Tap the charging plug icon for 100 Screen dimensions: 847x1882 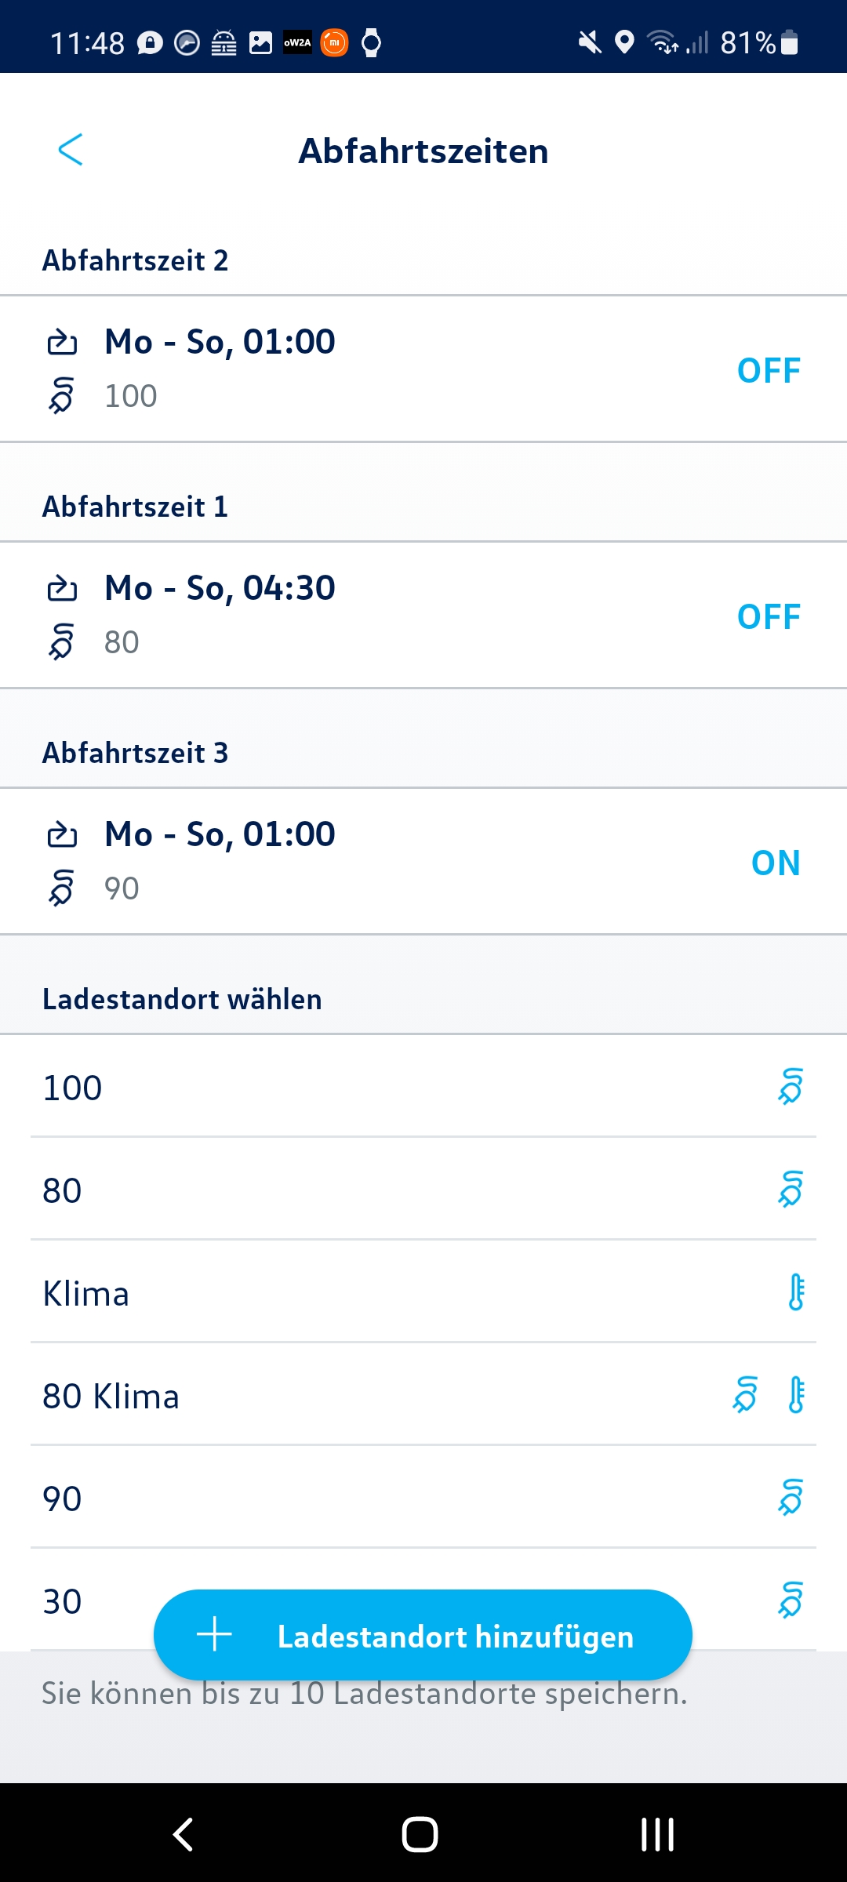[791, 1087]
